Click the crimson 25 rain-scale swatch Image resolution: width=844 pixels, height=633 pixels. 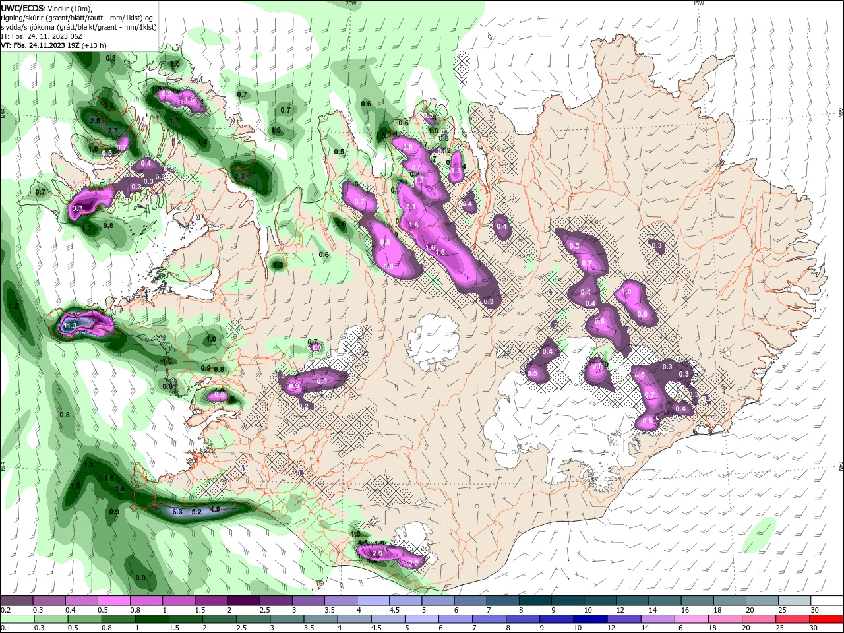(793, 619)
